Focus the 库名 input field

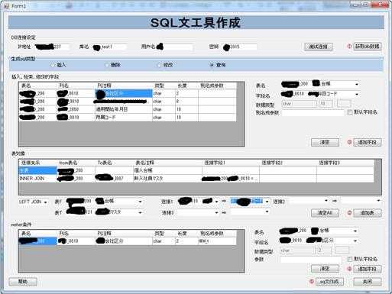(109, 47)
